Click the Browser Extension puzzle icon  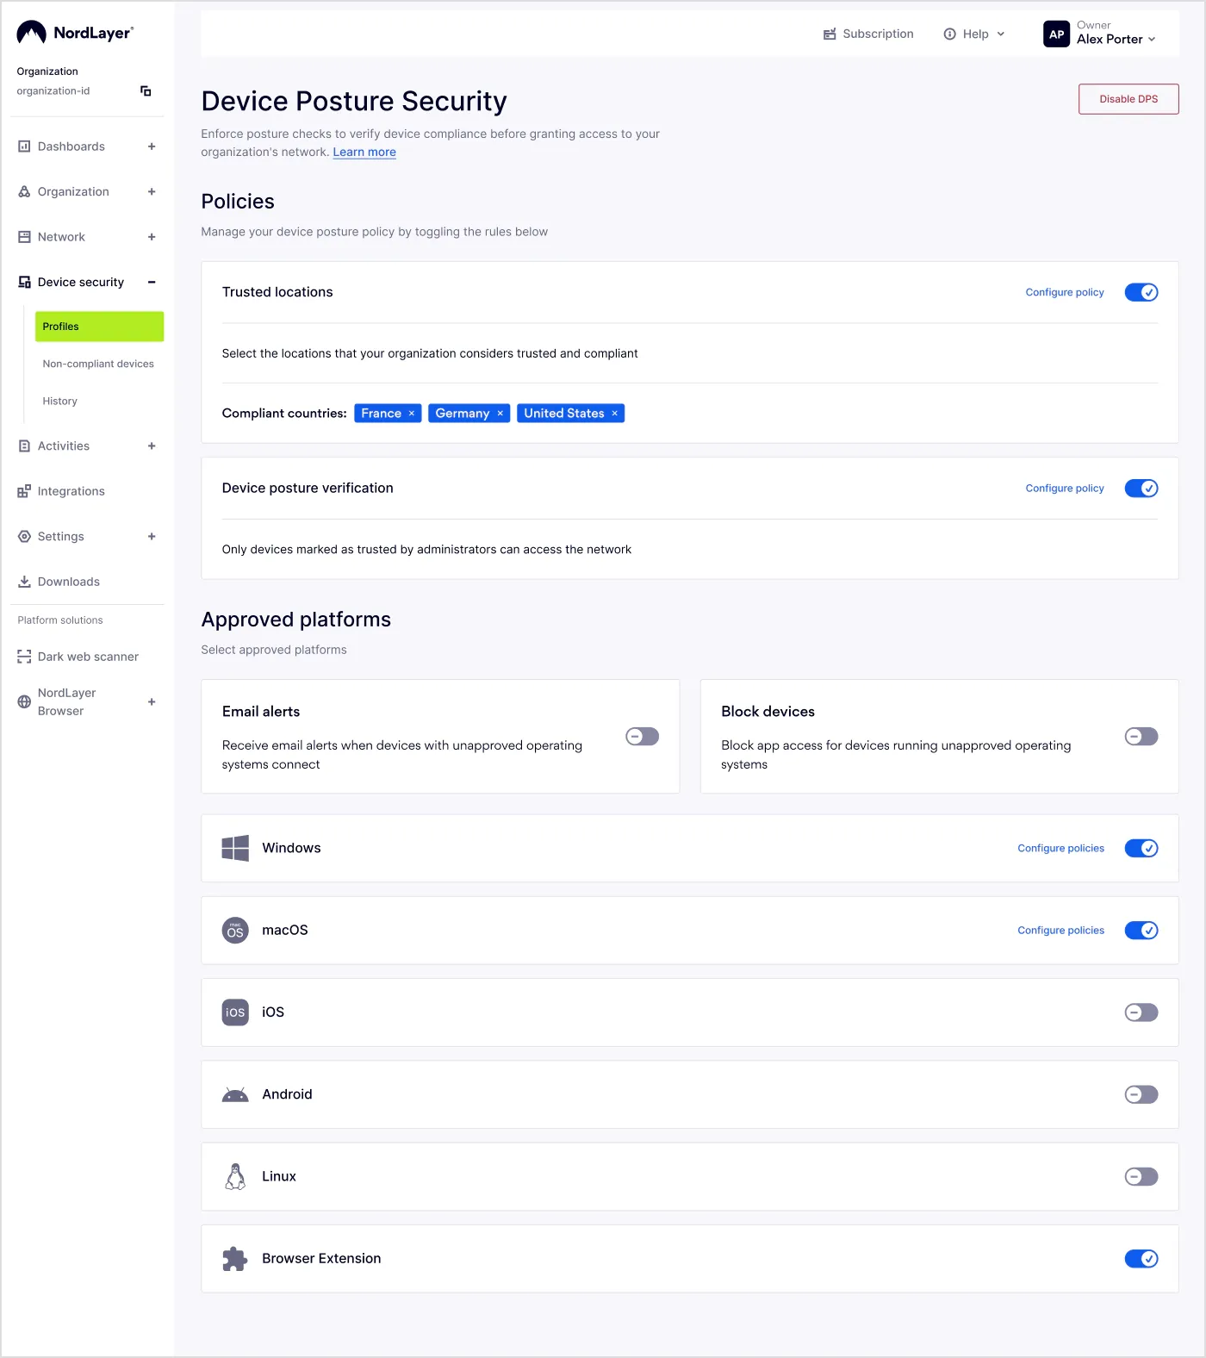click(235, 1259)
